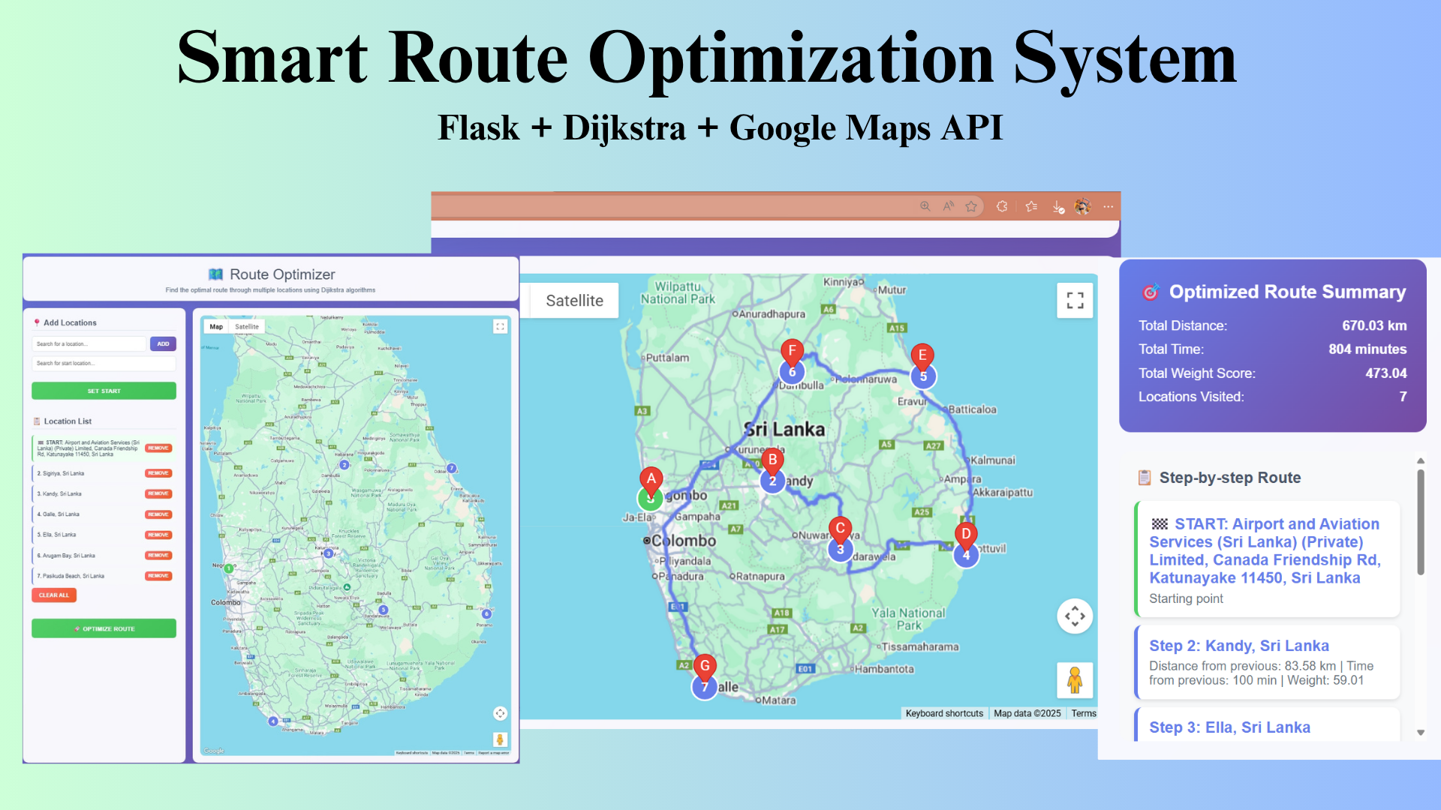The width and height of the screenshot is (1441, 810).
Task: Click the read aloud icon in address bar
Action: 949,206
